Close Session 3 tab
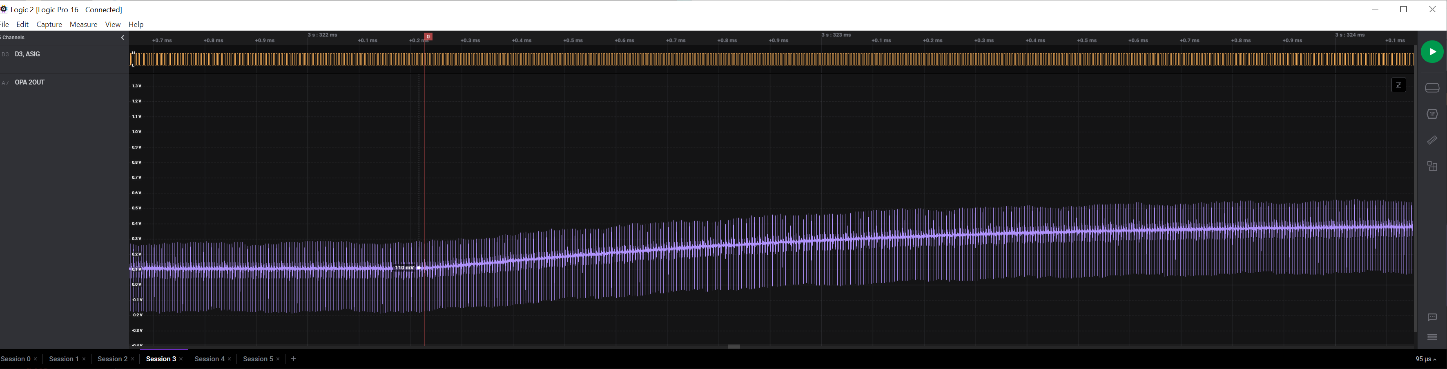 click(x=181, y=360)
